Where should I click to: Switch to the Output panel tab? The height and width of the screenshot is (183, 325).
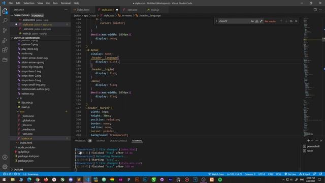[x=101, y=141]
